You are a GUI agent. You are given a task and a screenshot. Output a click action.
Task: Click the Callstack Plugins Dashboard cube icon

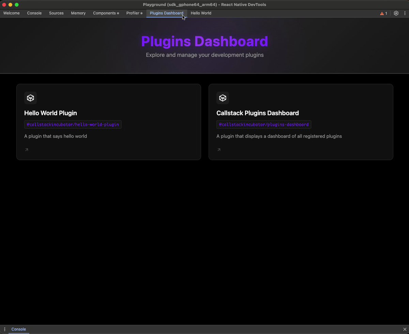pos(223,98)
